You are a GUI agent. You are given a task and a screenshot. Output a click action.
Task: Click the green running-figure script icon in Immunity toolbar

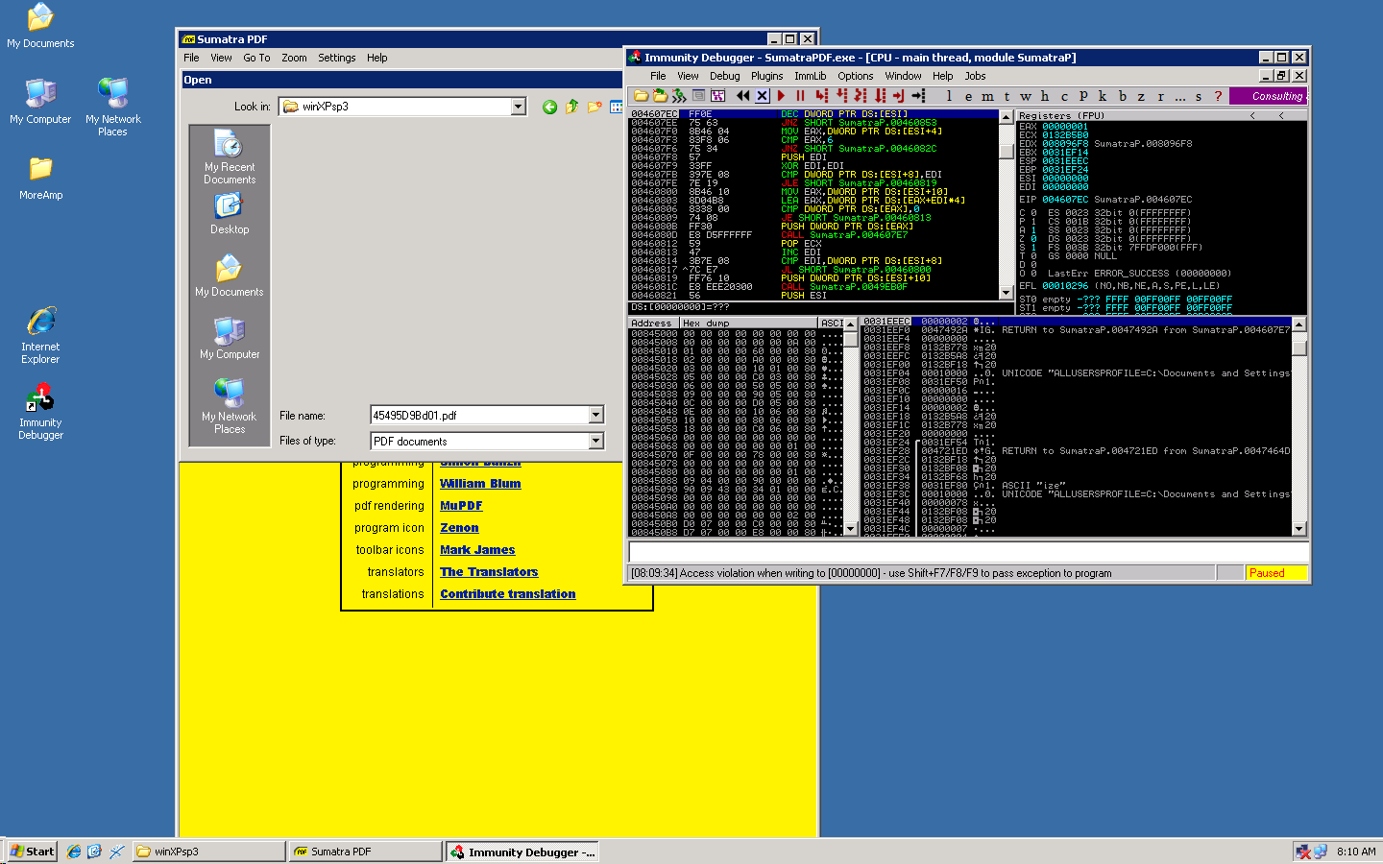(679, 96)
